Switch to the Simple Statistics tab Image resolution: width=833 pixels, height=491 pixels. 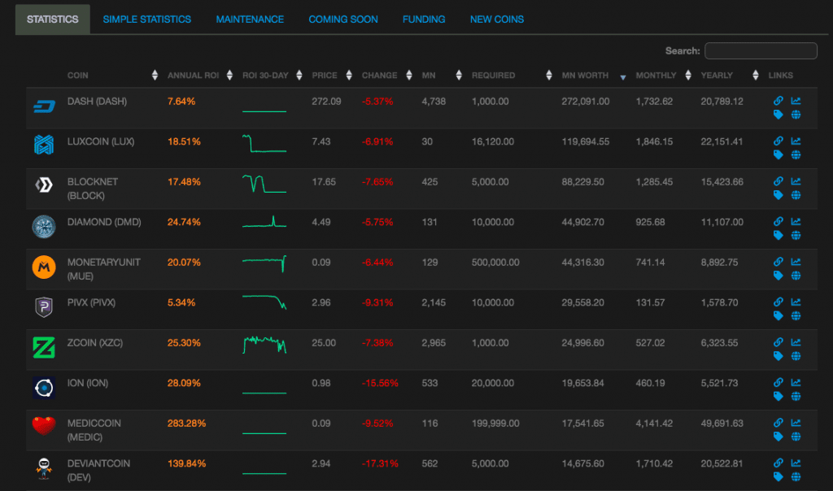click(x=146, y=20)
